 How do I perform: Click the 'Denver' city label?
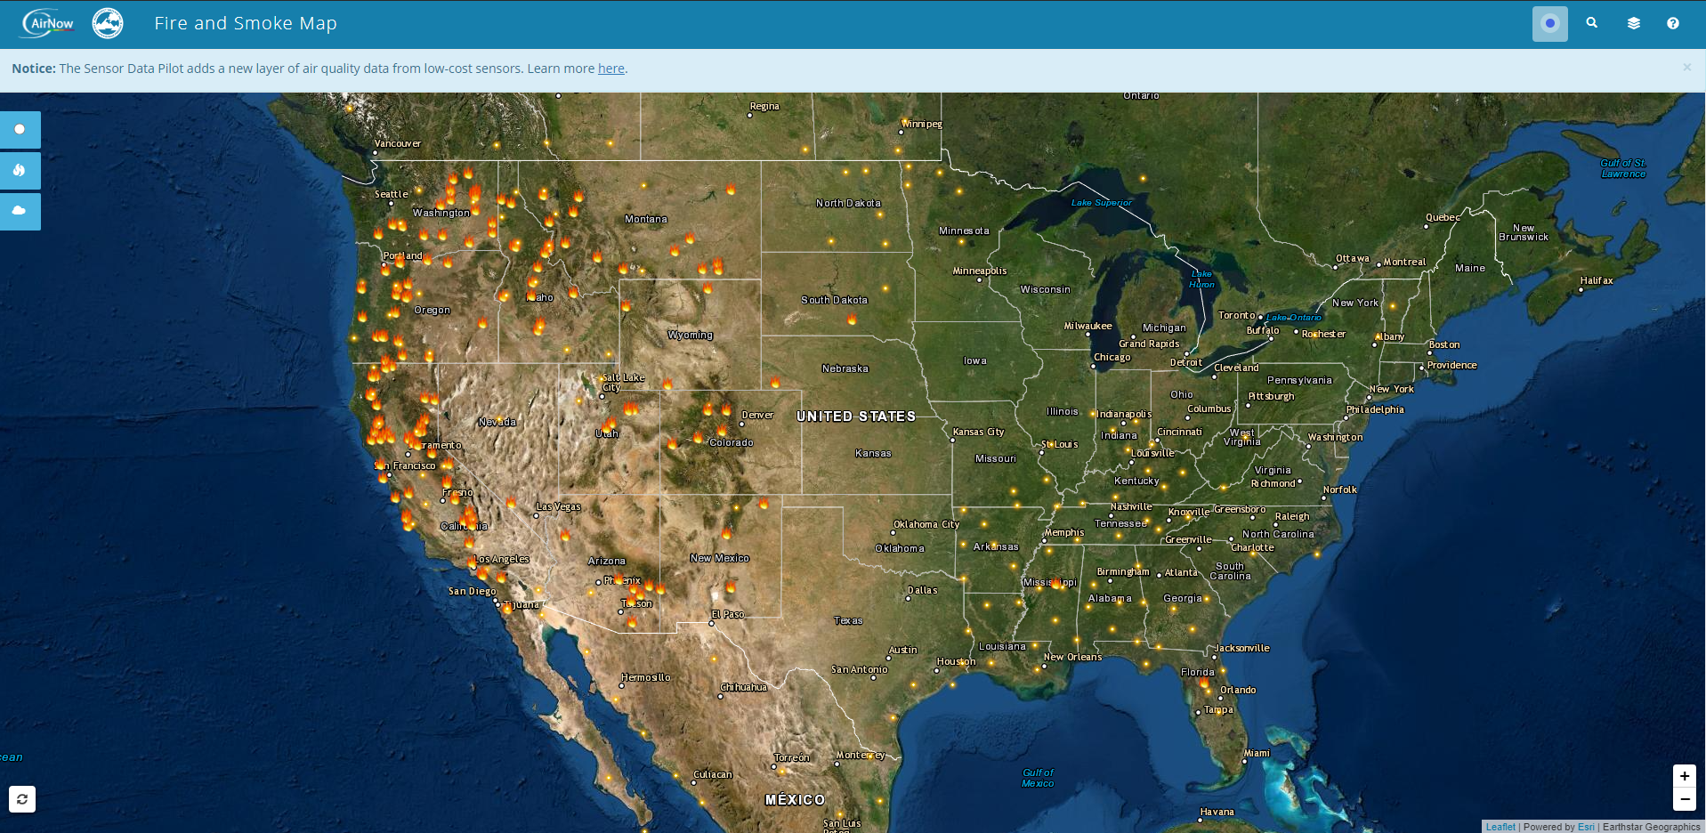757,415
